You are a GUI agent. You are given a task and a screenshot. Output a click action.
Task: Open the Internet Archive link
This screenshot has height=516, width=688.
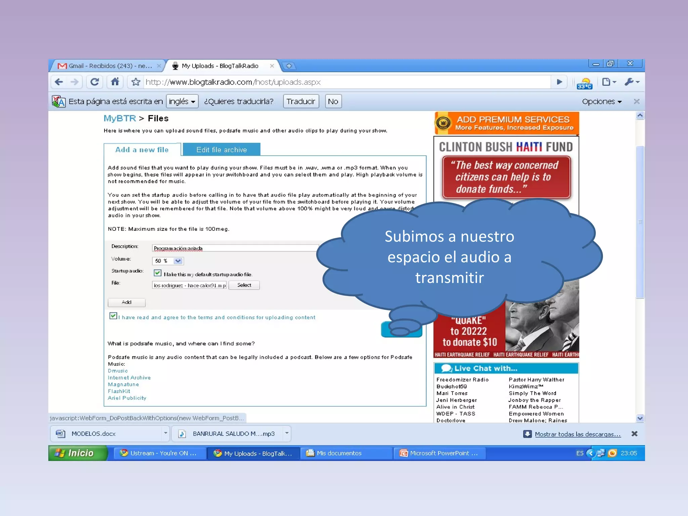(x=129, y=378)
